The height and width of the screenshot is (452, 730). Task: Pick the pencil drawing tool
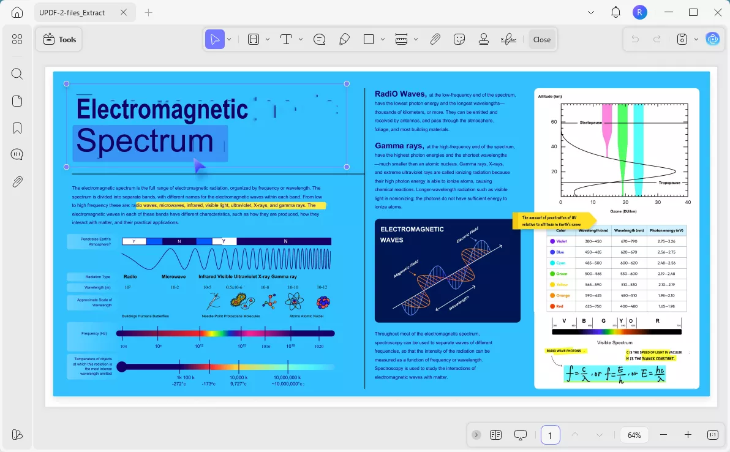(x=344, y=39)
